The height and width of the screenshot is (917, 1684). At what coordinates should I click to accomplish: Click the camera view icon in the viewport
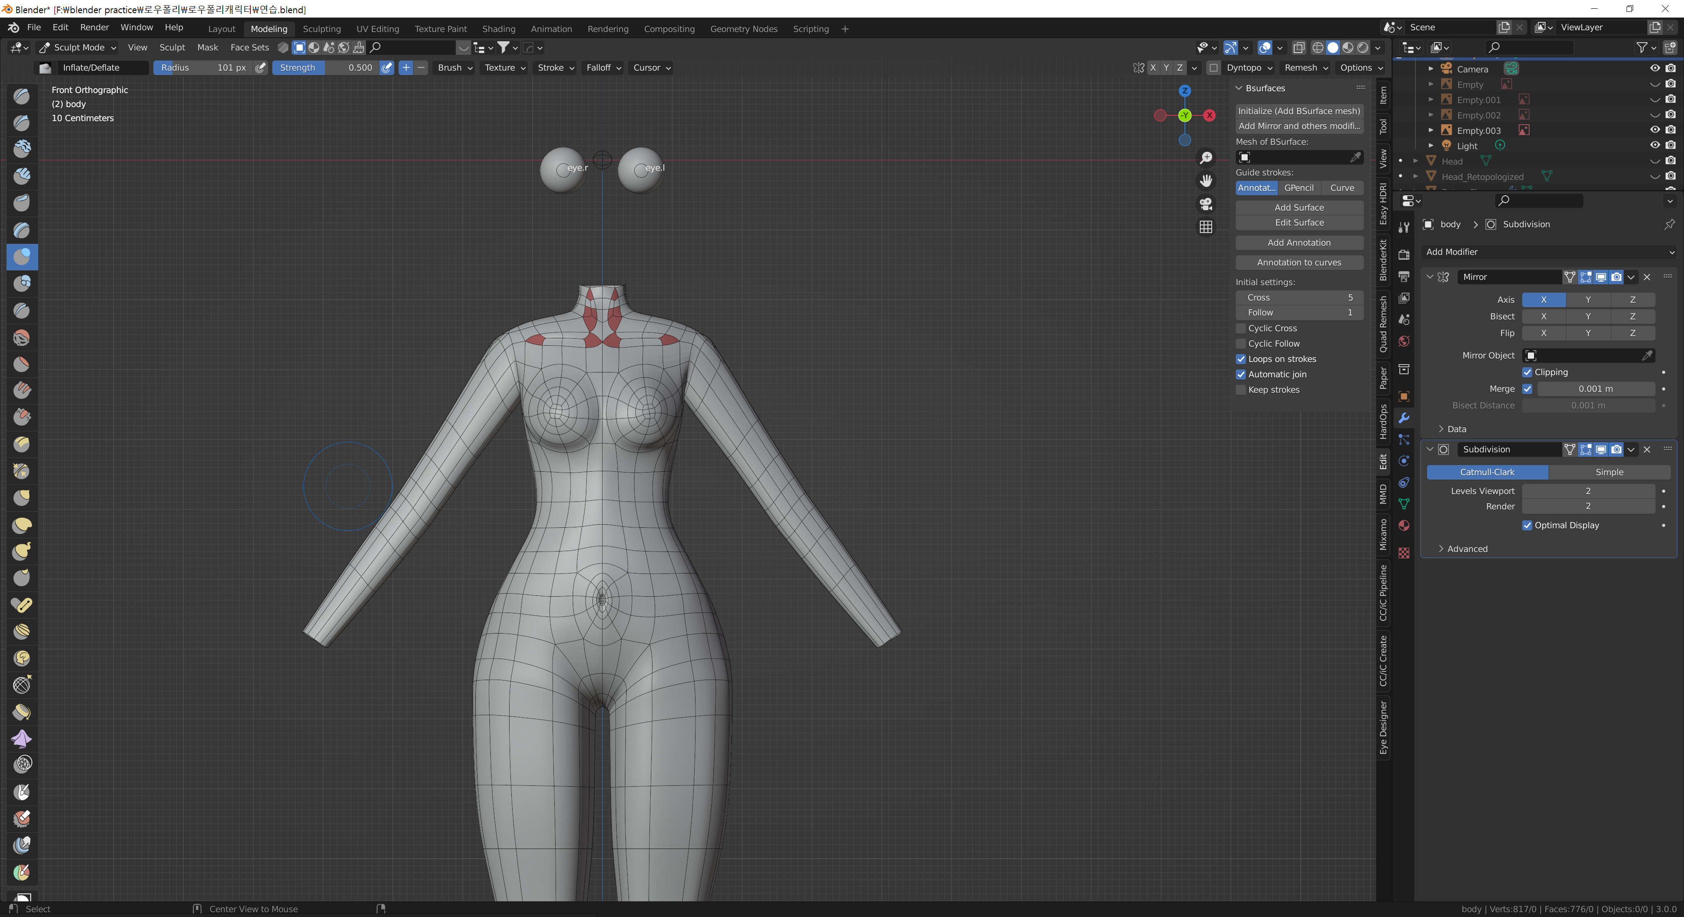(x=1206, y=204)
